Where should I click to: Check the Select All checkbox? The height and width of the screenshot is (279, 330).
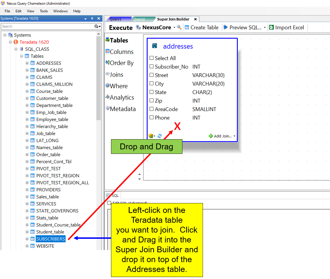click(x=152, y=58)
